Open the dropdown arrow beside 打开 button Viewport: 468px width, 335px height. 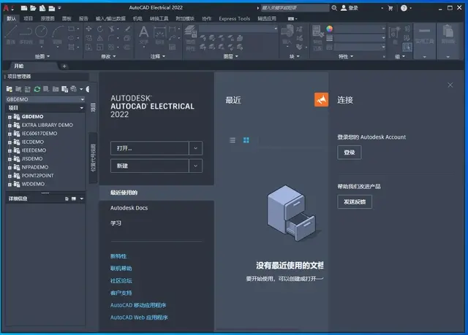coord(195,148)
